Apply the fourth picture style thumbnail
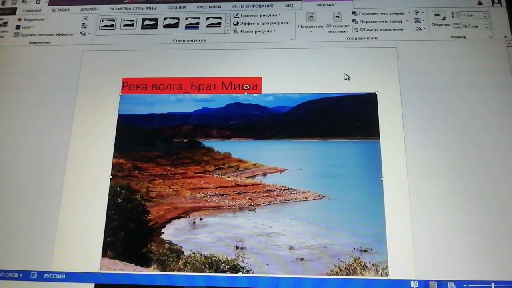This screenshot has width=512, height=288. click(171, 23)
